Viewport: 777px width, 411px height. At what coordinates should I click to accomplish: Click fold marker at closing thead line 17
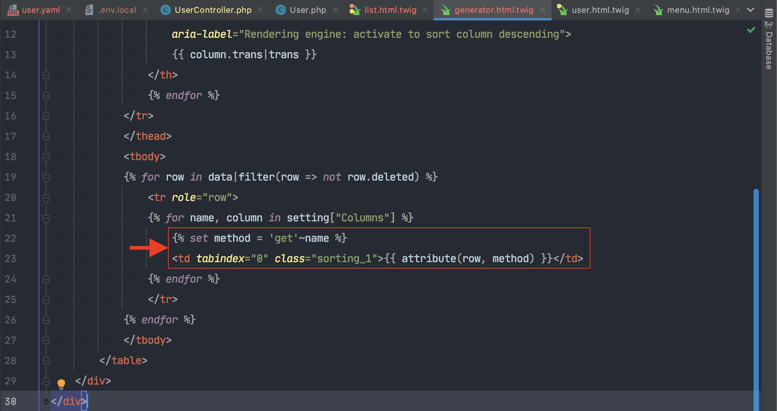click(46, 136)
